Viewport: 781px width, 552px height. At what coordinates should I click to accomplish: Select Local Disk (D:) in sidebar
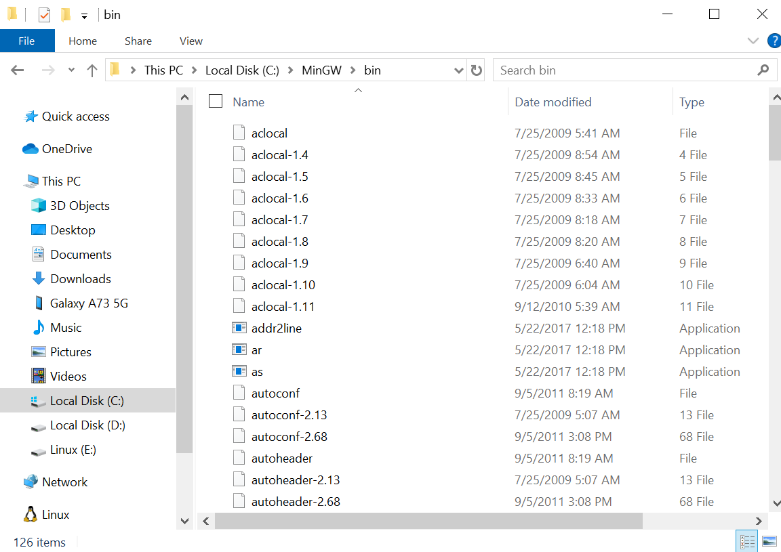[87, 425]
